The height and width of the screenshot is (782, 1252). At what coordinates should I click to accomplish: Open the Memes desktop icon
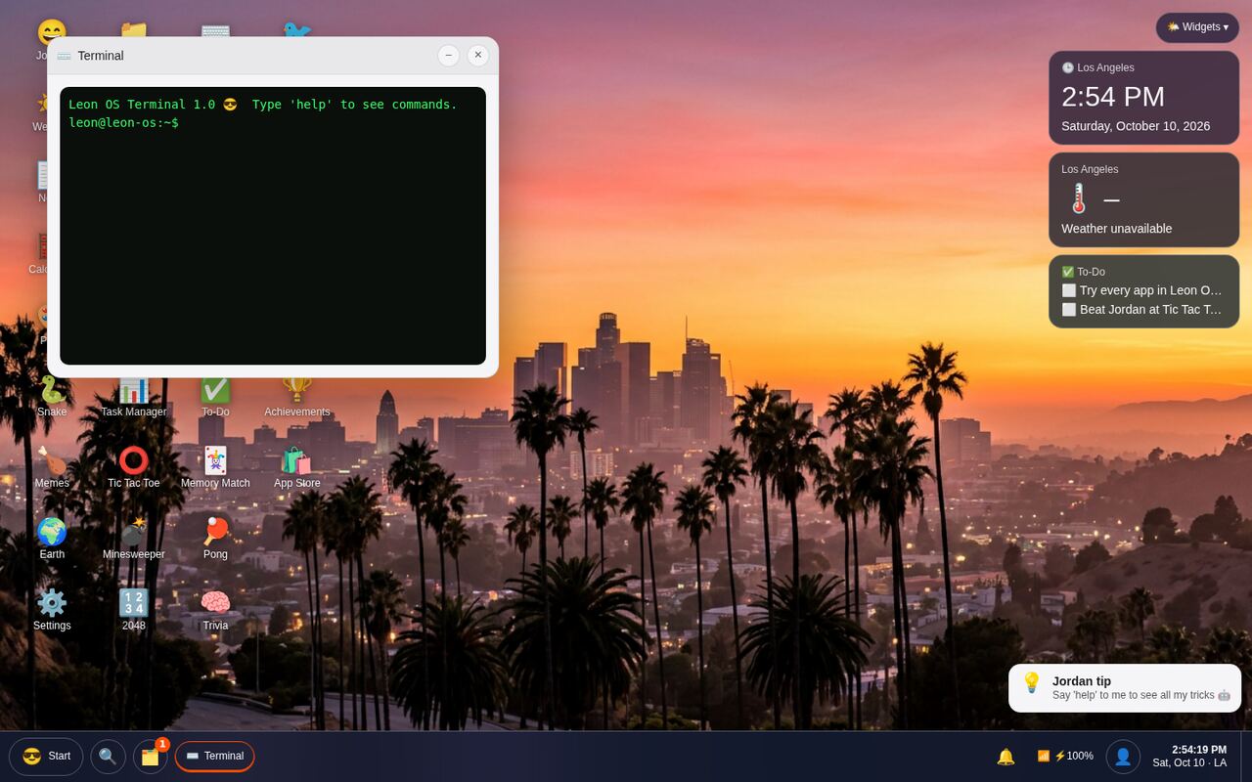pos(52,466)
